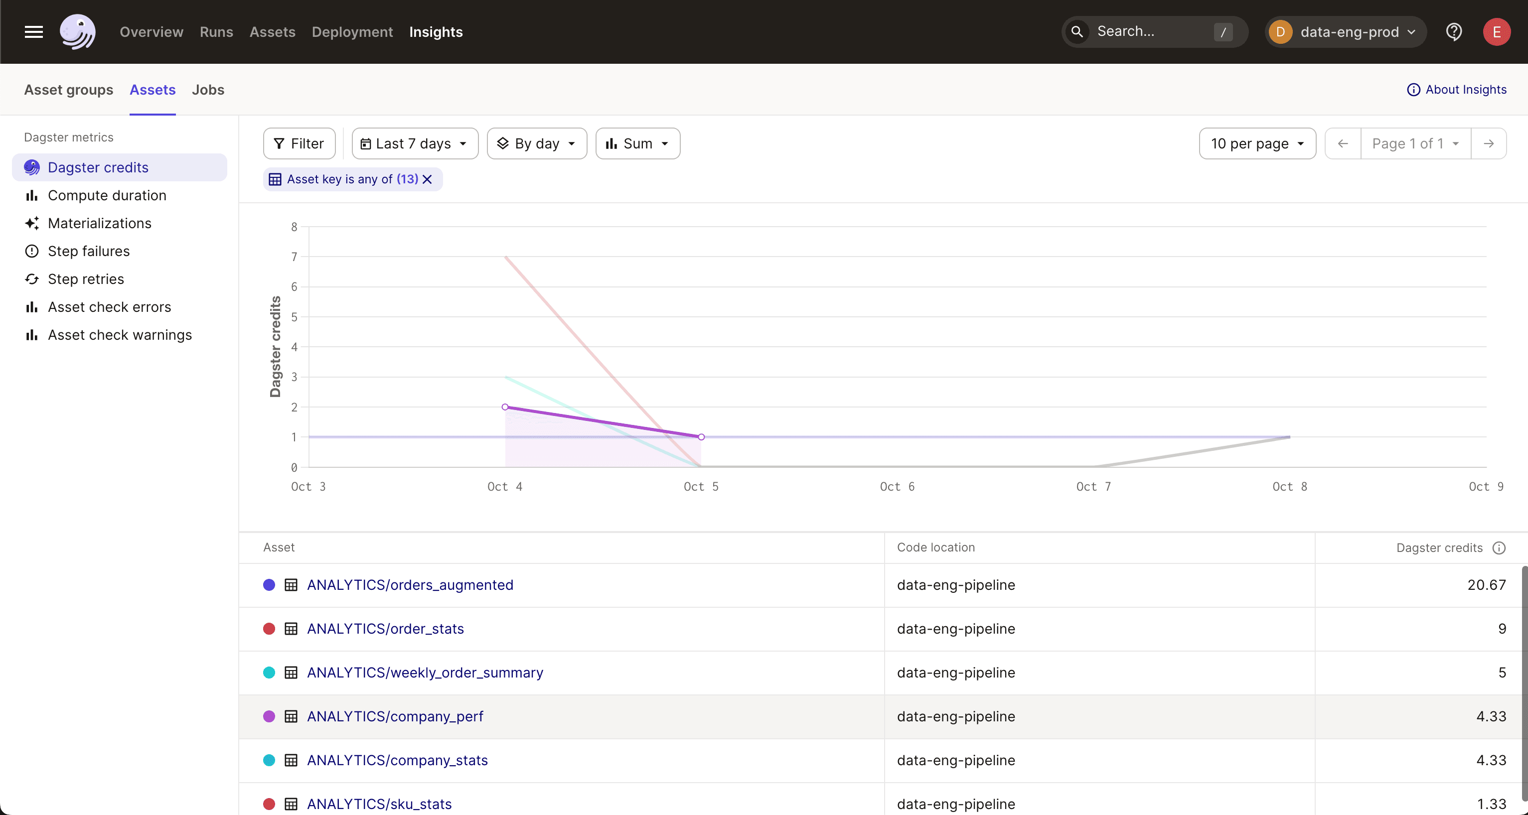This screenshot has width=1528, height=815.
Task: Click the Dagster octopus logo
Action: click(78, 31)
